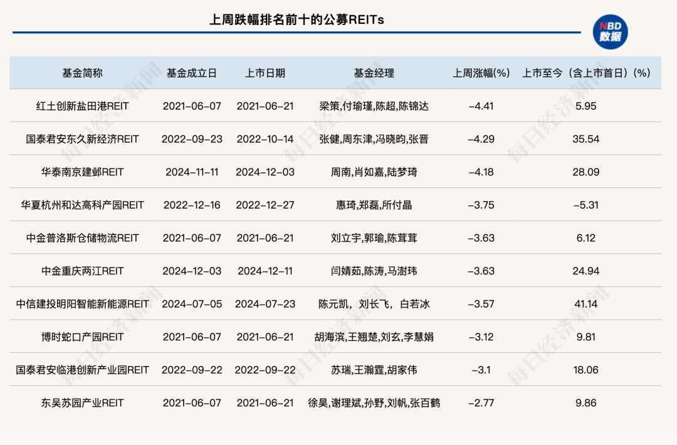Screen dimensions: 677x445
Task: Click the 上周涨幅(%) column header
Action: point(481,73)
